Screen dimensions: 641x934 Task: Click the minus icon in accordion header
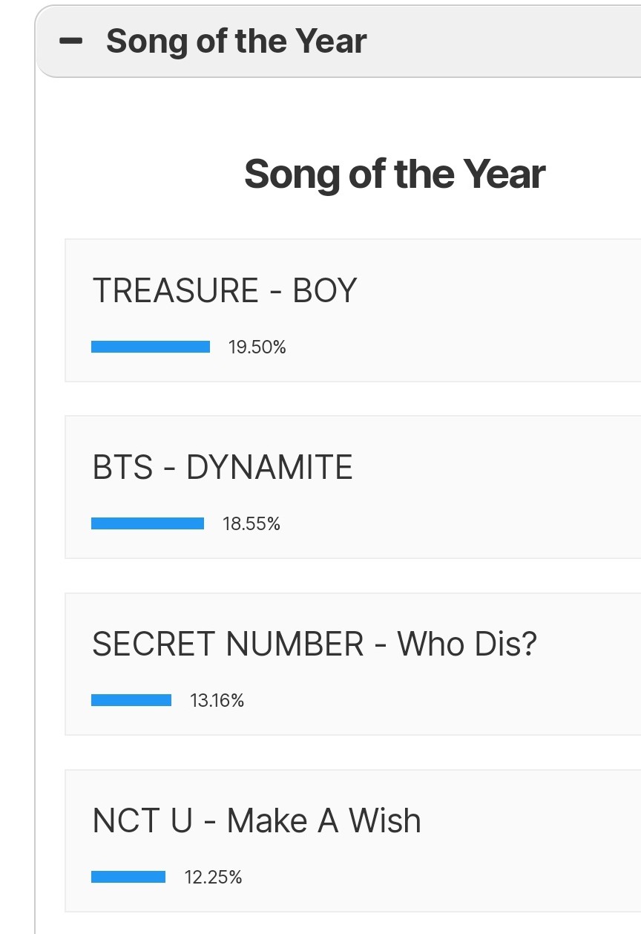point(71,42)
